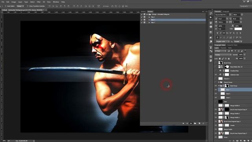Switch to the Paths tab
252x142 pixels.
coord(230,48)
